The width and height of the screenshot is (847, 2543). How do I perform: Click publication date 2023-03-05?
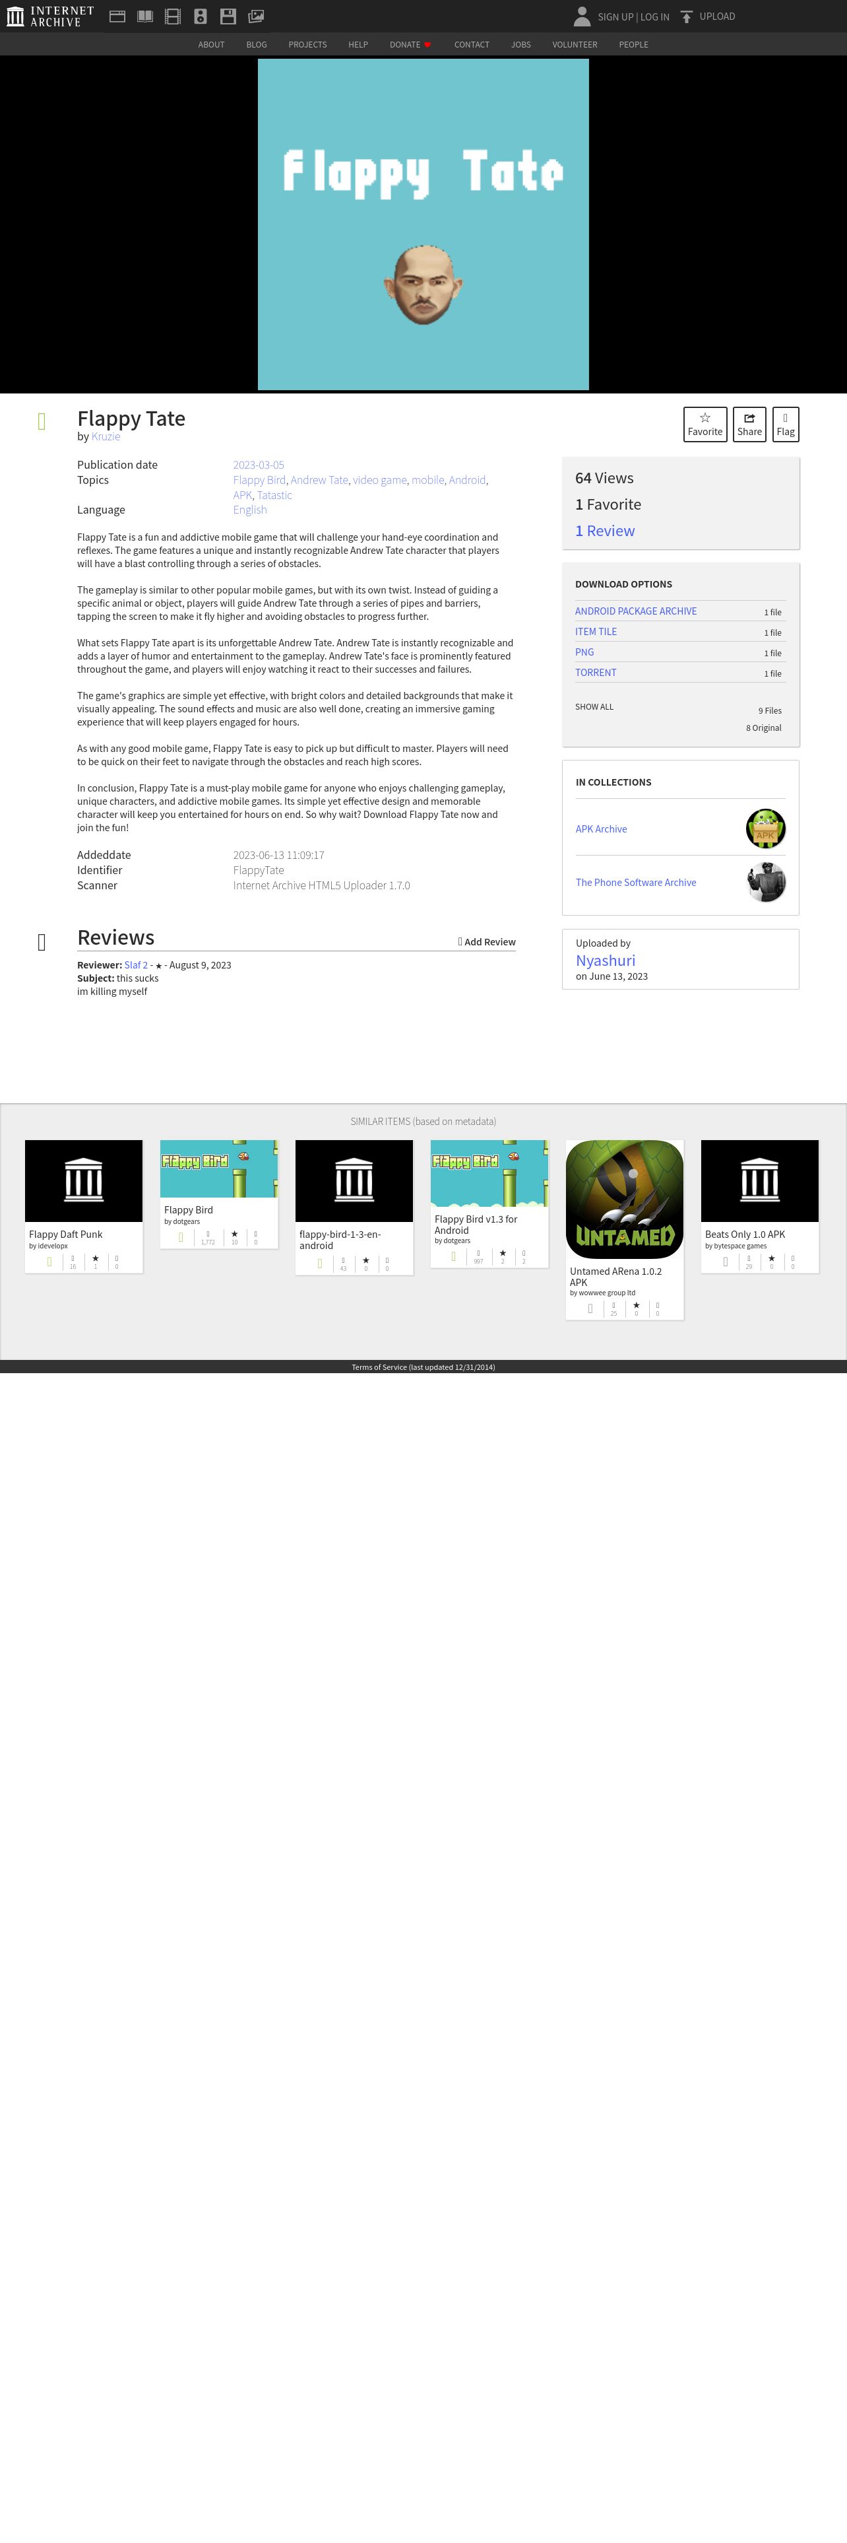(259, 465)
